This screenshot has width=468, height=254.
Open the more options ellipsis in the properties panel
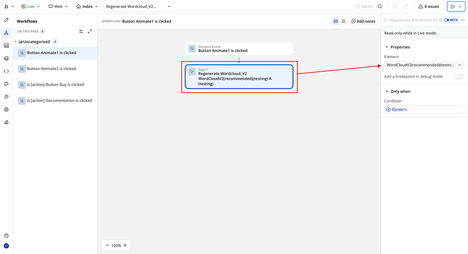click(463, 20)
